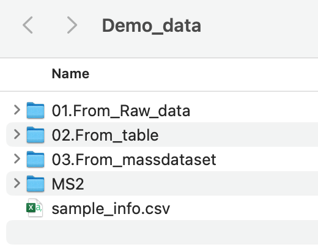This screenshot has height=247, width=318.
Task: Select the 01.From_Raw_data folder icon
Action: tap(35, 110)
